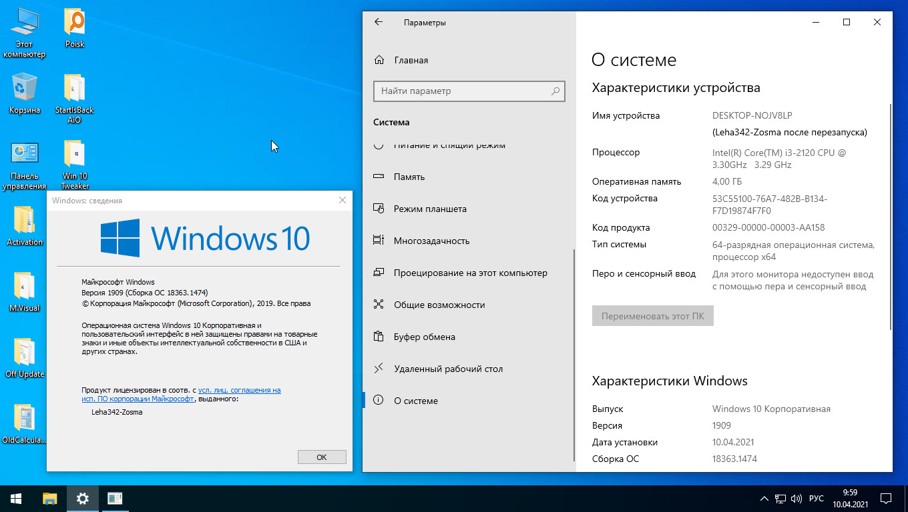This screenshot has width=908, height=512.
Task: Open the notification center icon
Action: coord(885,499)
